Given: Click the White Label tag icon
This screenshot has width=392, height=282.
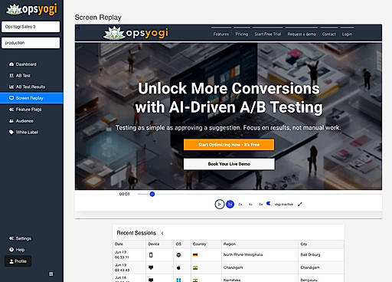Looking at the screenshot, I should (11, 132).
